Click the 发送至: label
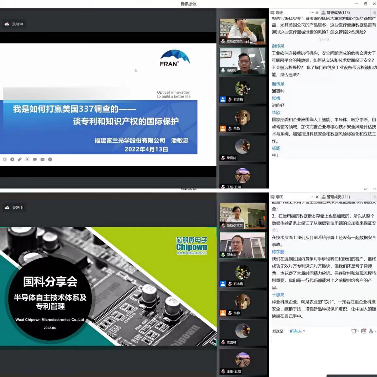 click(278, 331)
